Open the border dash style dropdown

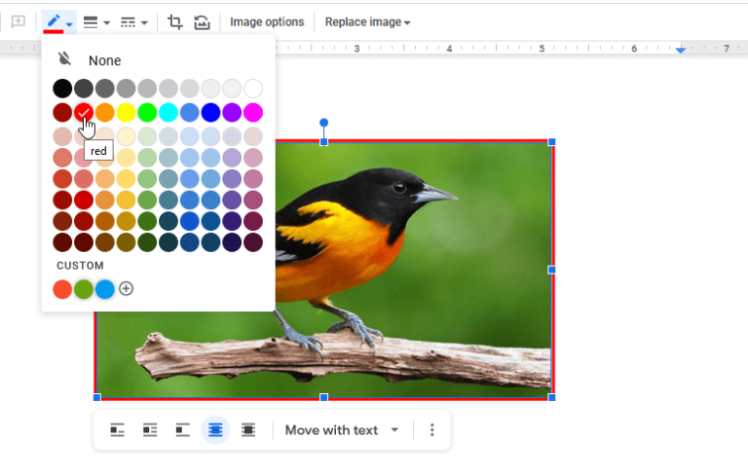tap(133, 21)
